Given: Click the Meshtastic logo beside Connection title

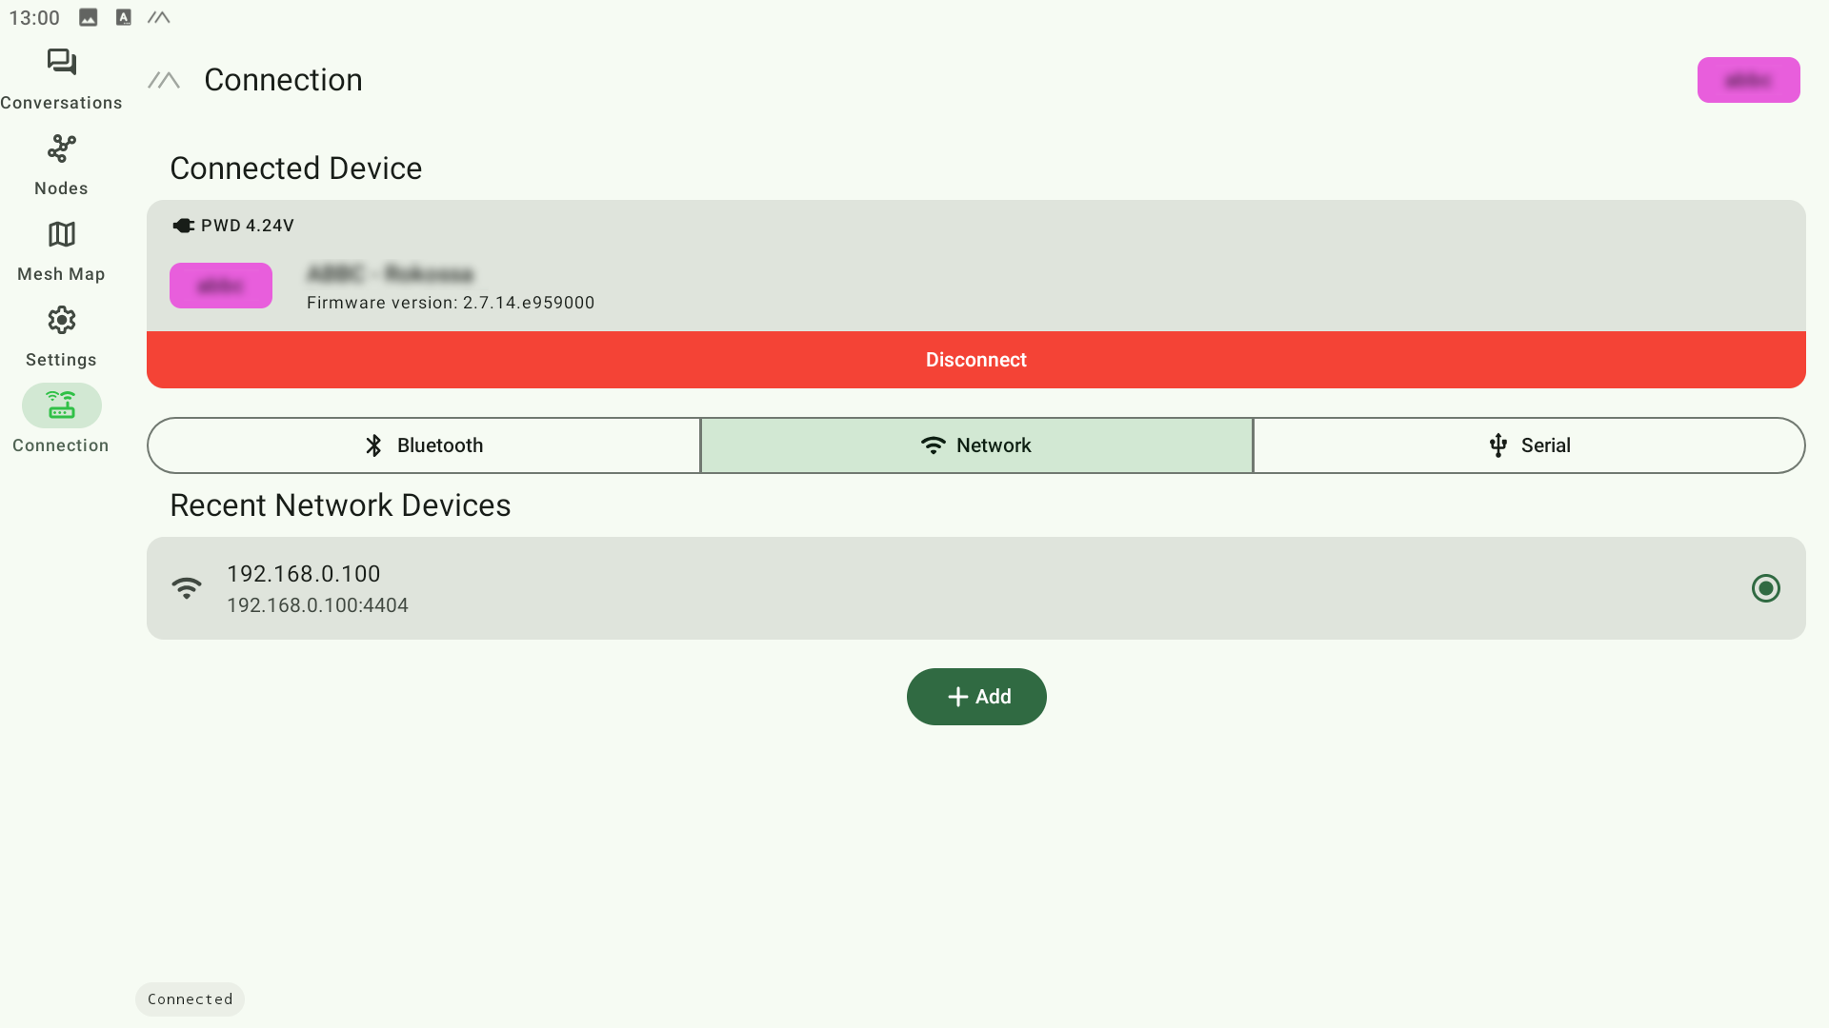Looking at the screenshot, I should click(x=164, y=80).
